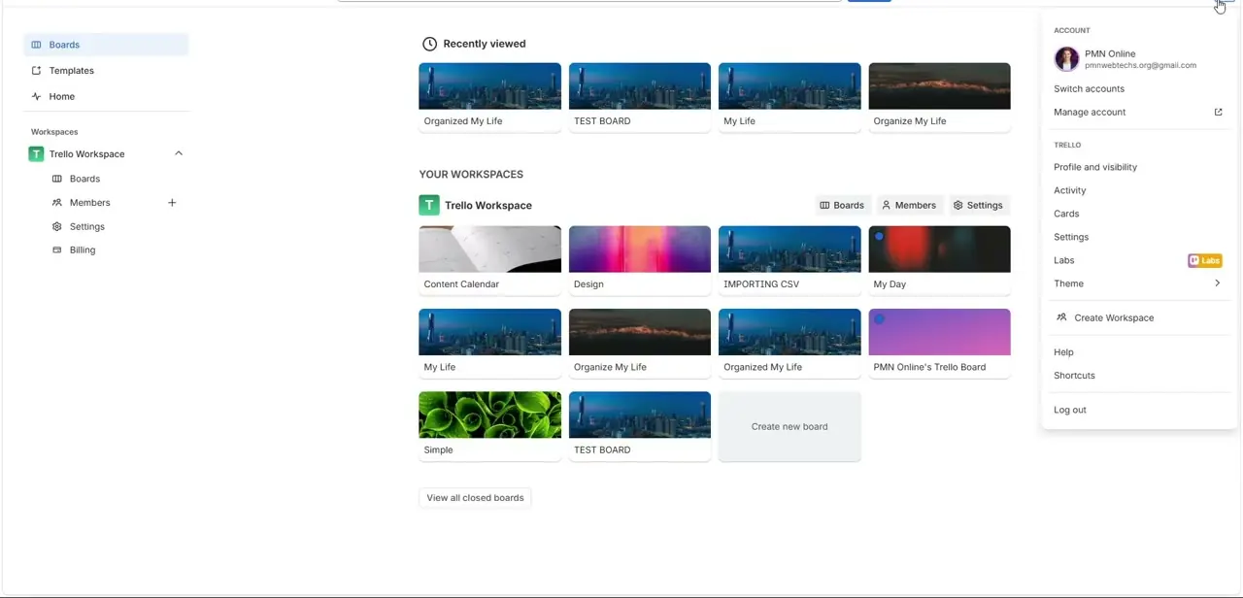Click the Home pulse icon in sidebar
This screenshot has height=598, width=1243.
point(36,97)
